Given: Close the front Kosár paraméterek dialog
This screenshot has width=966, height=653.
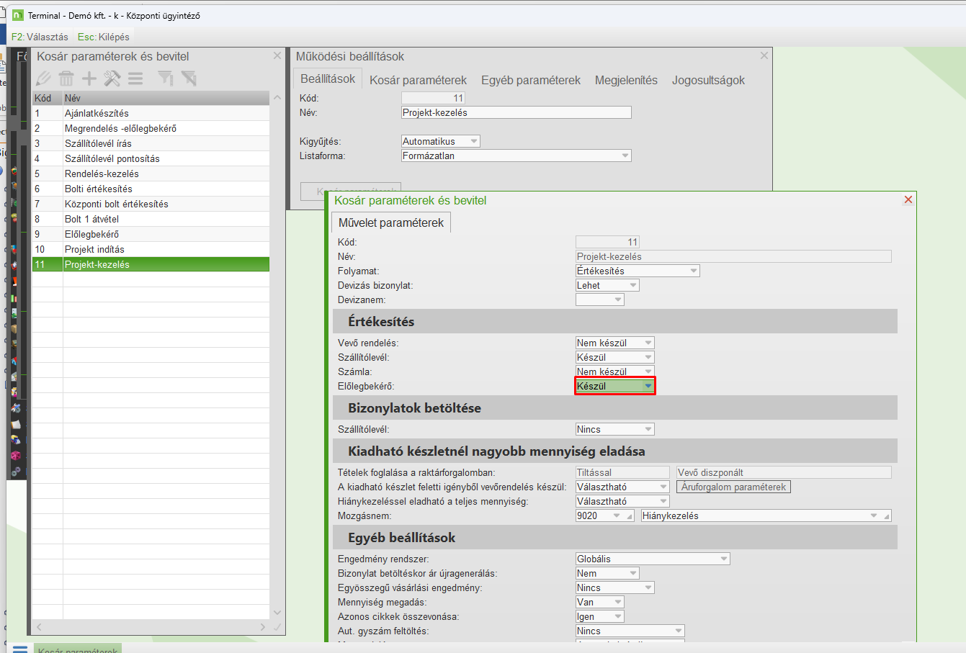Looking at the screenshot, I should (x=908, y=200).
